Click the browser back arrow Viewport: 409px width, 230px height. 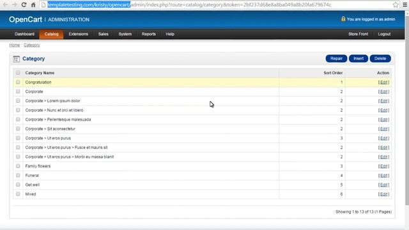(x=5, y=4)
